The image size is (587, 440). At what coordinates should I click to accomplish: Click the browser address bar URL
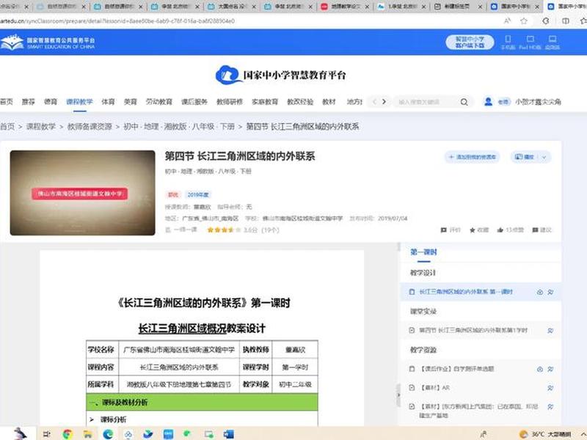117,21
